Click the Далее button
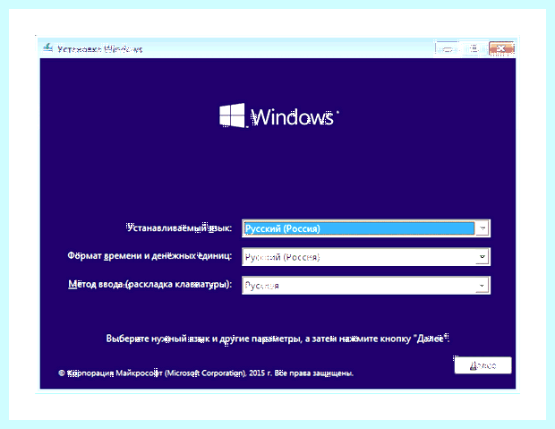 [482, 365]
